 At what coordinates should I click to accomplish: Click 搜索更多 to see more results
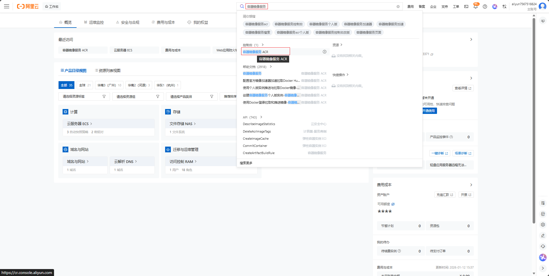pos(246,163)
